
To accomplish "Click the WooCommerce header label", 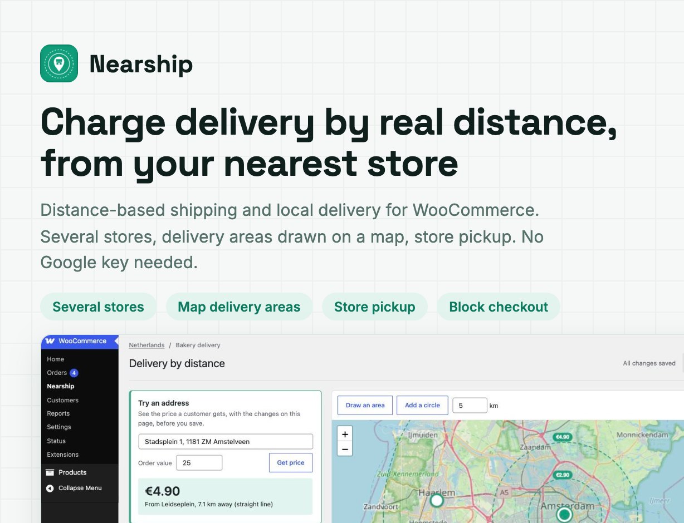I will (x=82, y=341).
